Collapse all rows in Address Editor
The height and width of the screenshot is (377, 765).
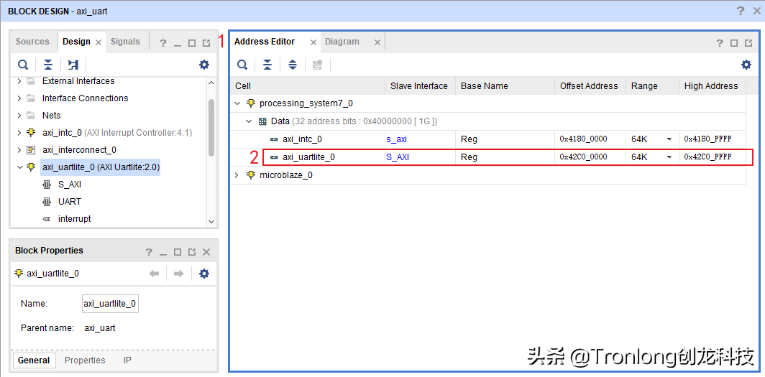coord(267,65)
